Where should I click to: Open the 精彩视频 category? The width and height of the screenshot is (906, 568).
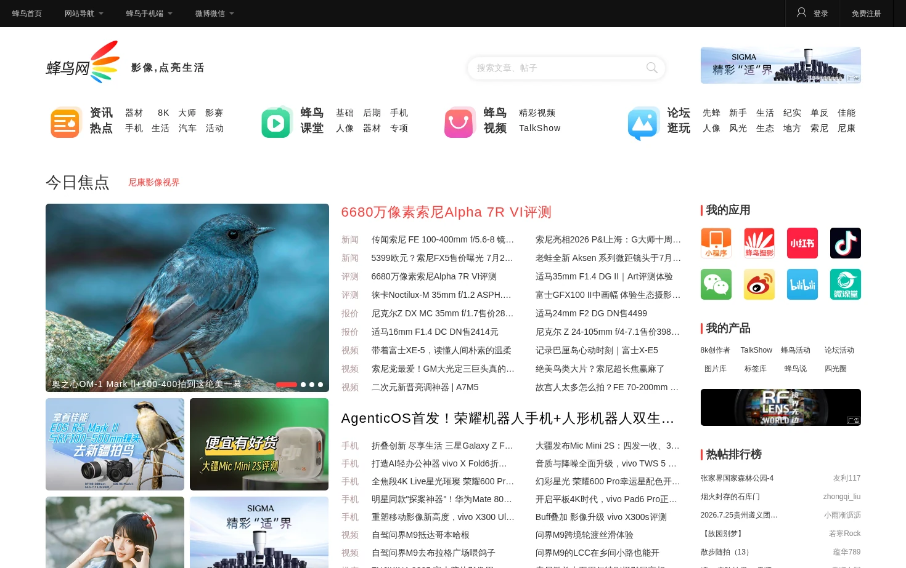537,113
